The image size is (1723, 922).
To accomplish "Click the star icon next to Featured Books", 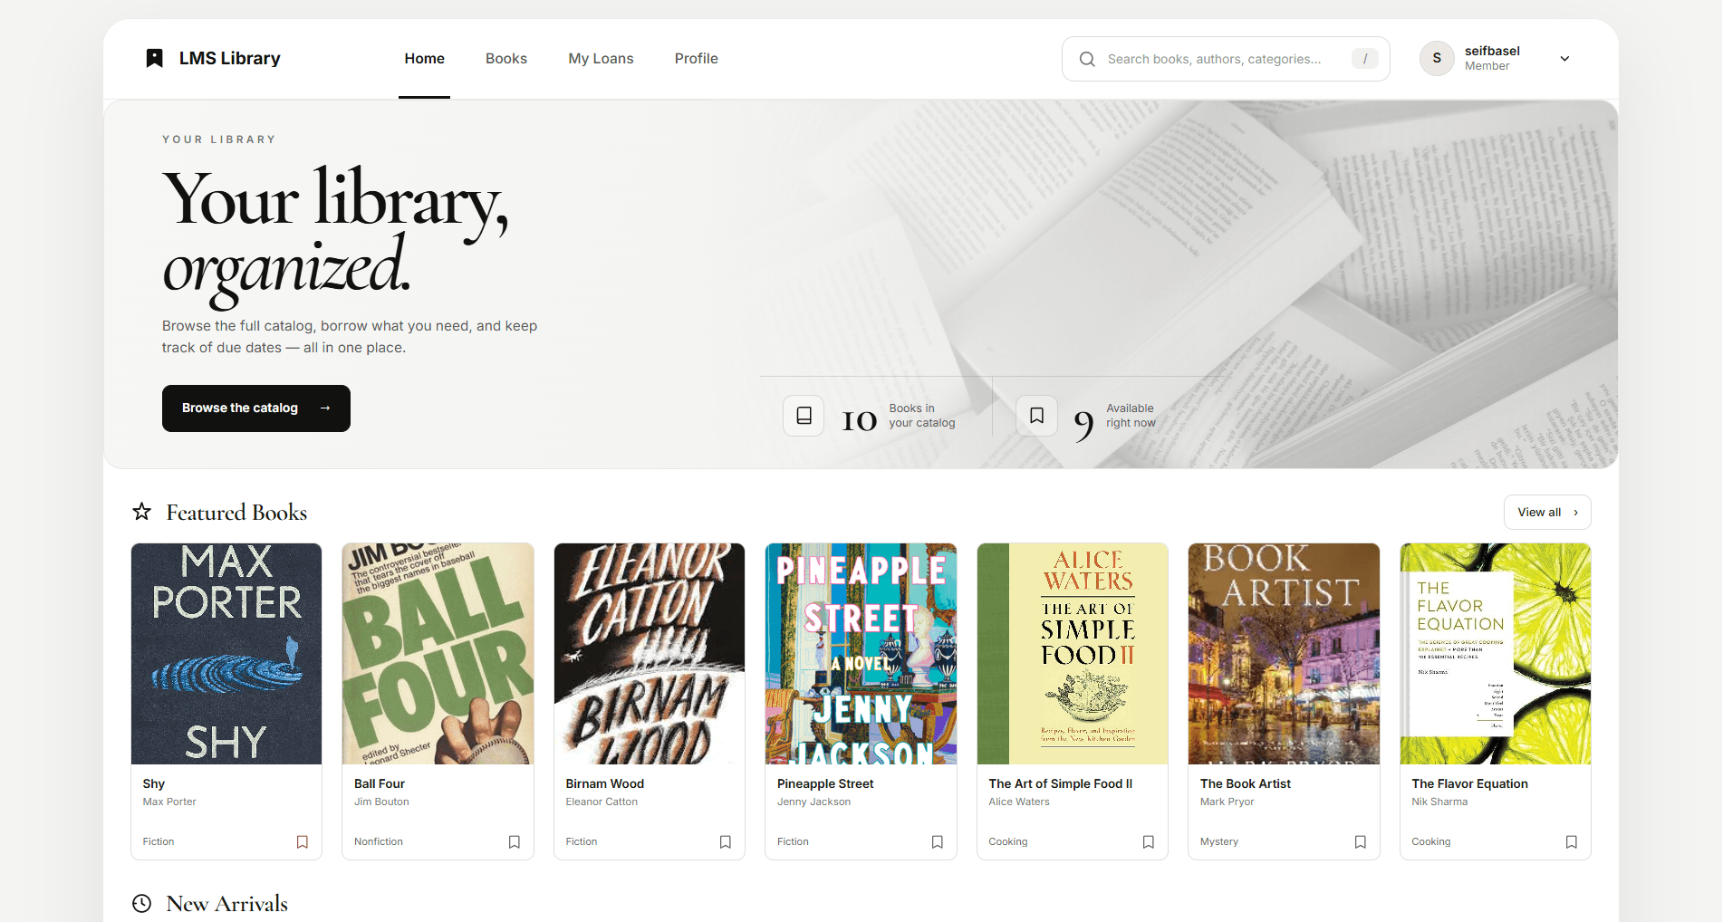I will [x=142, y=512].
